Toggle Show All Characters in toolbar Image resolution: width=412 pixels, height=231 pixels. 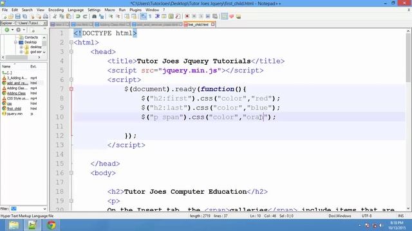pyautogui.click(x=150, y=17)
